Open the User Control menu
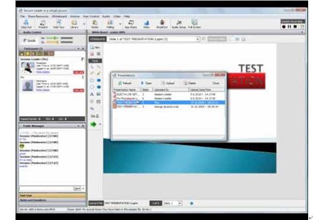The height and width of the screenshot is (220, 321). (91, 16)
